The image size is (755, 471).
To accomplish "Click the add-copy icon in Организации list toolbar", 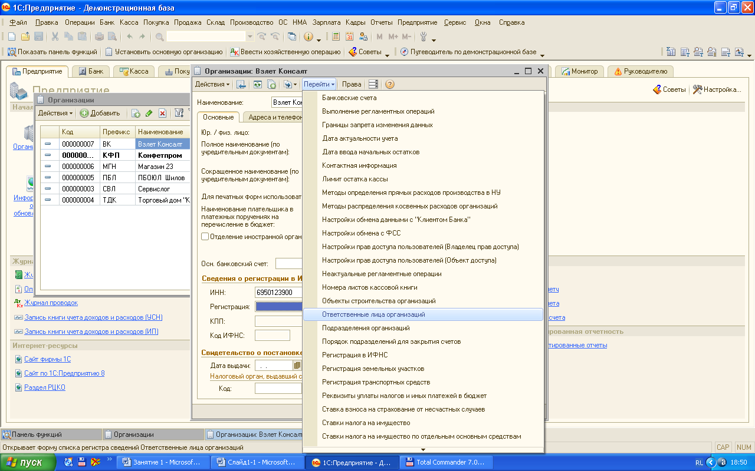I will (136, 113).
